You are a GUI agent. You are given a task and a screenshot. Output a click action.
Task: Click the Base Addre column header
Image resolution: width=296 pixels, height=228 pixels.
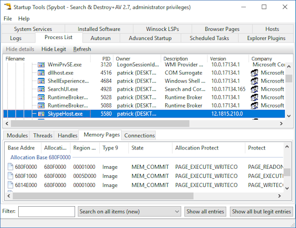coord(23,148)
